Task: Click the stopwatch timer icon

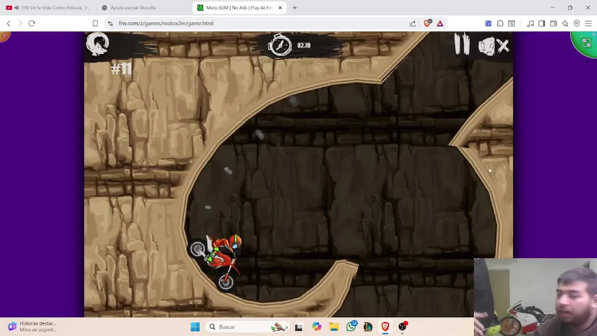Action: pyautogui.click(x=280, y=45)
